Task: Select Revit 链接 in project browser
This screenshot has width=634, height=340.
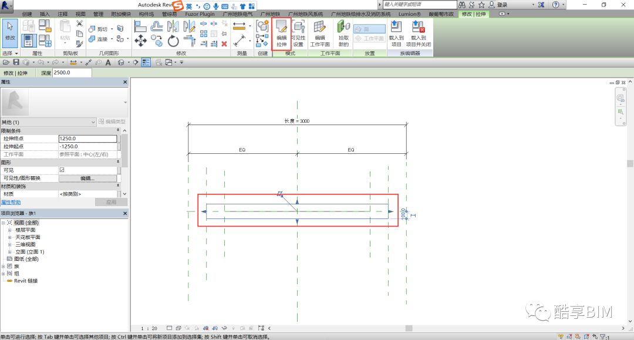Action: coord(26,281)
